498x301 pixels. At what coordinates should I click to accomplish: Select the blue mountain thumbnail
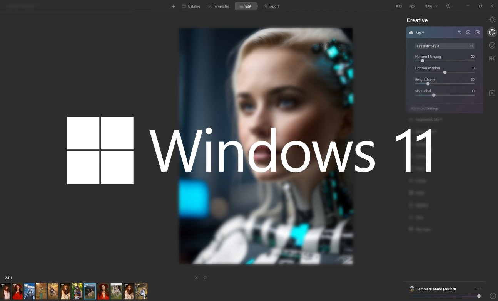coord(29,291)
